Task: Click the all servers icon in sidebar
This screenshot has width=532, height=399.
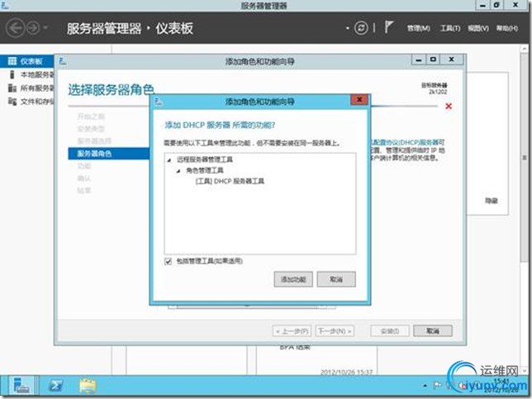Action: click(12, 88)
